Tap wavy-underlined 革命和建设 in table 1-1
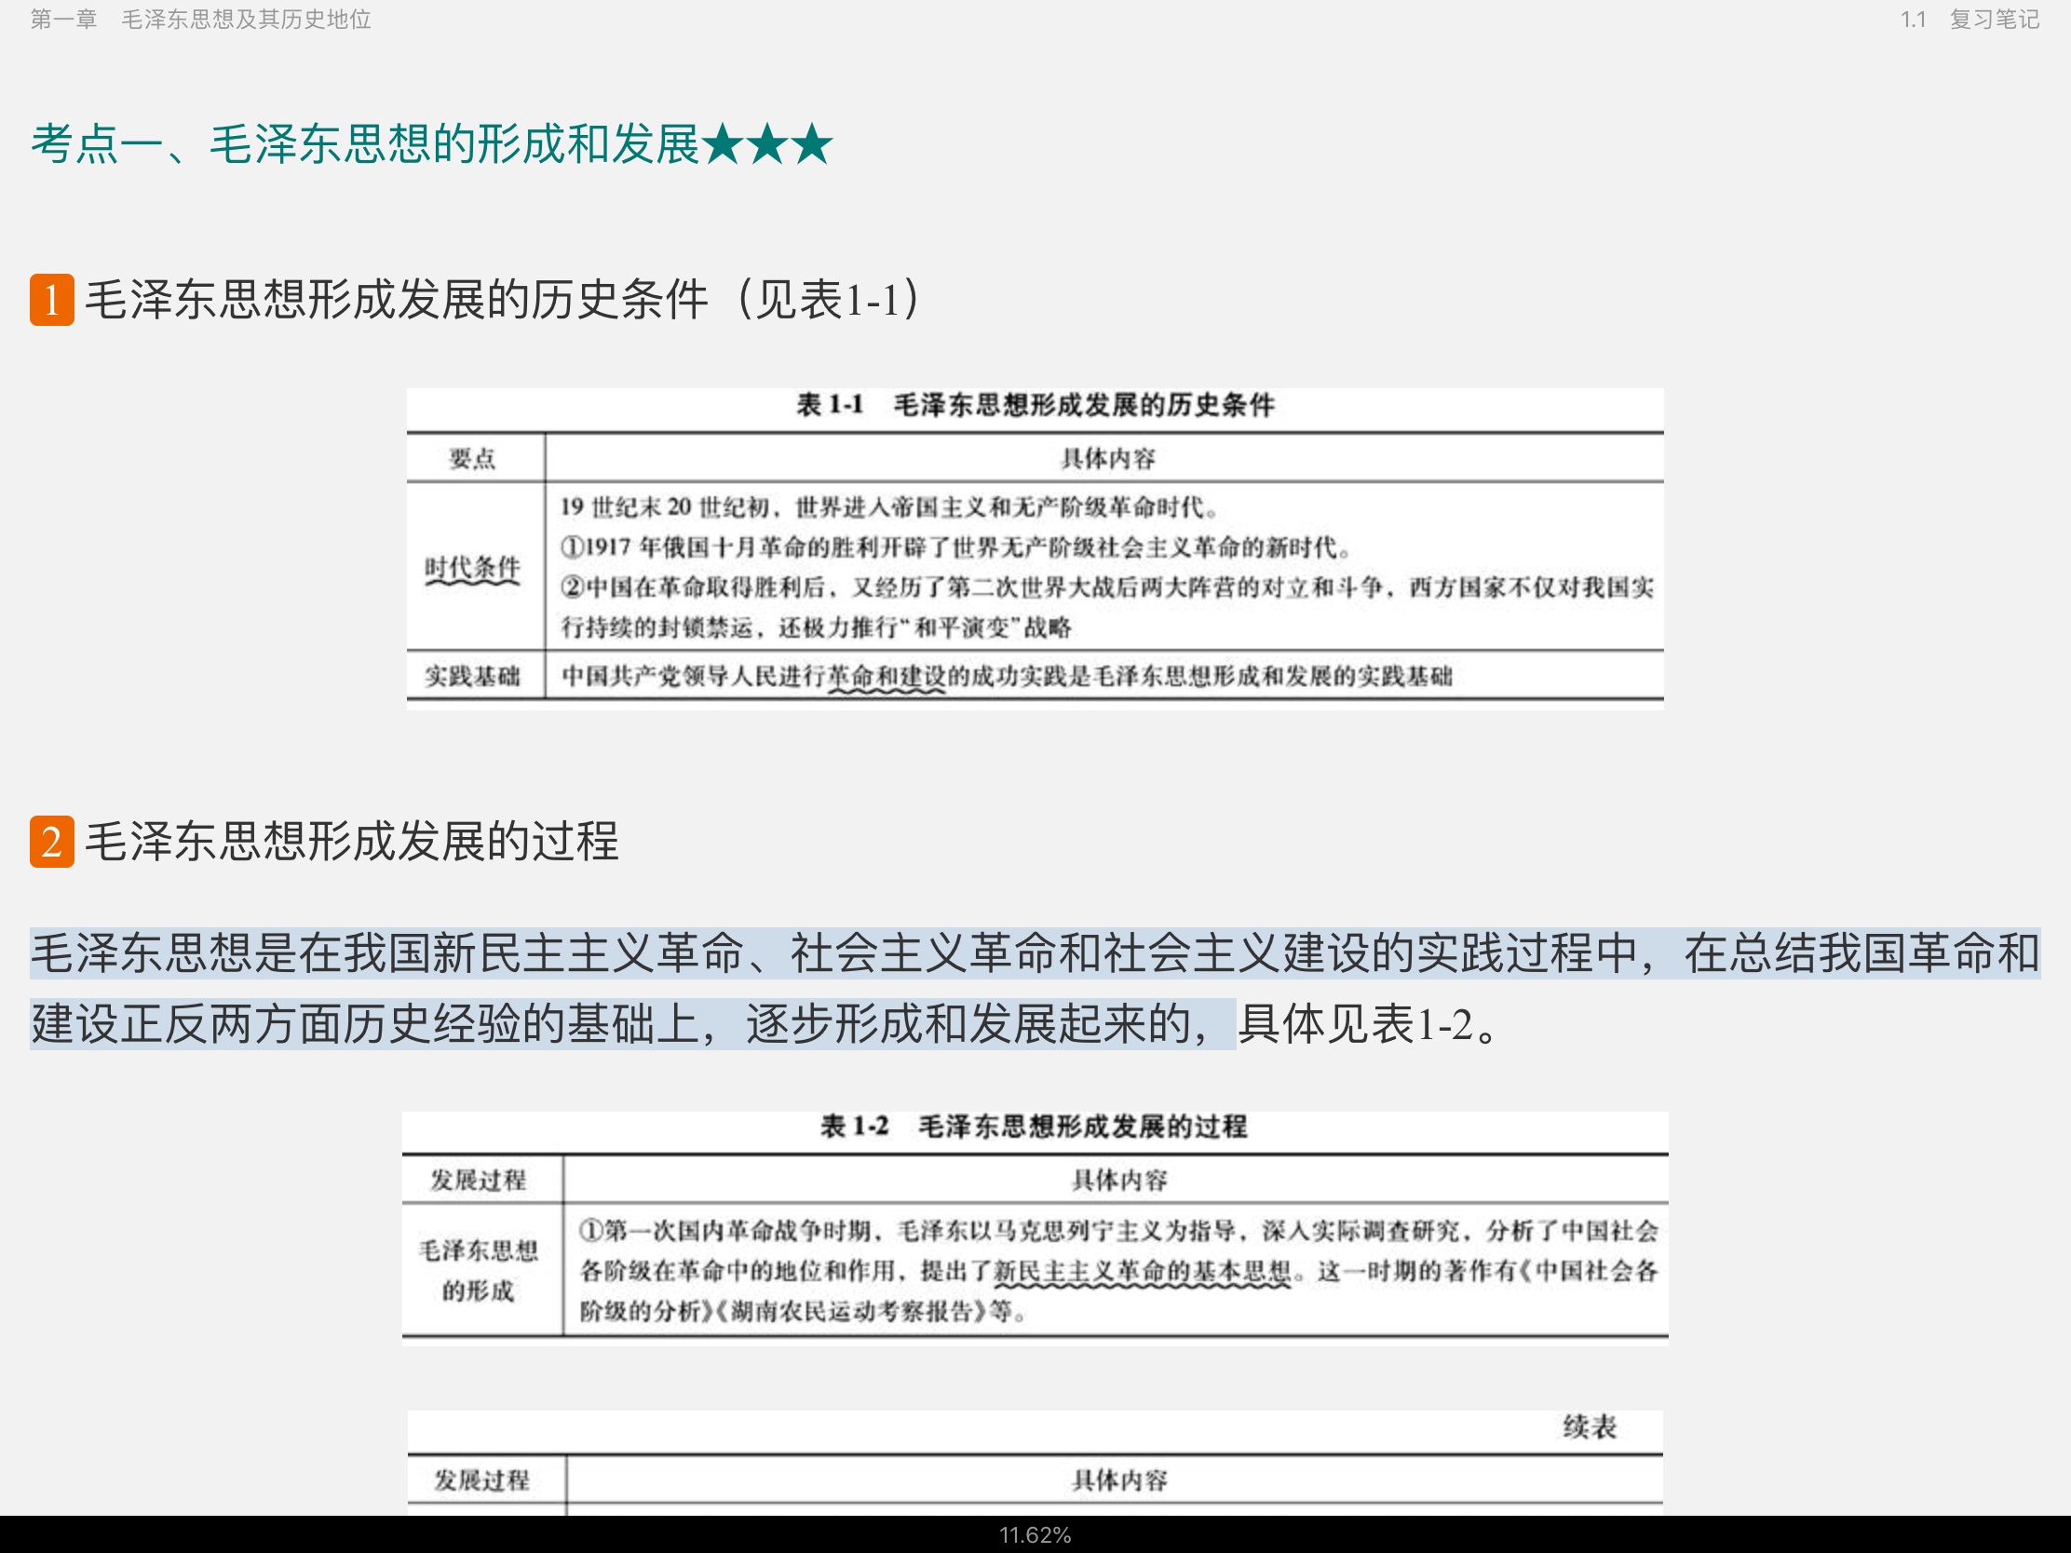Image resolution: width=2071 pixels, height=1553 pixels. [x=886, y=676]
